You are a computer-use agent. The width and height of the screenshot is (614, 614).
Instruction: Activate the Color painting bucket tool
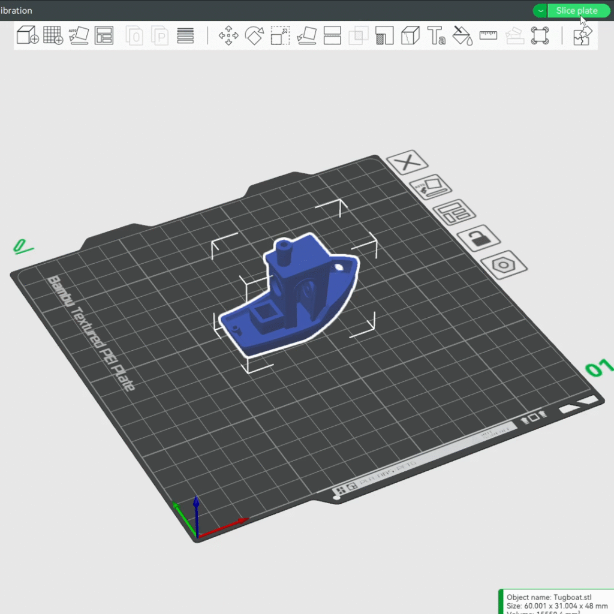[x=462, y=35]
